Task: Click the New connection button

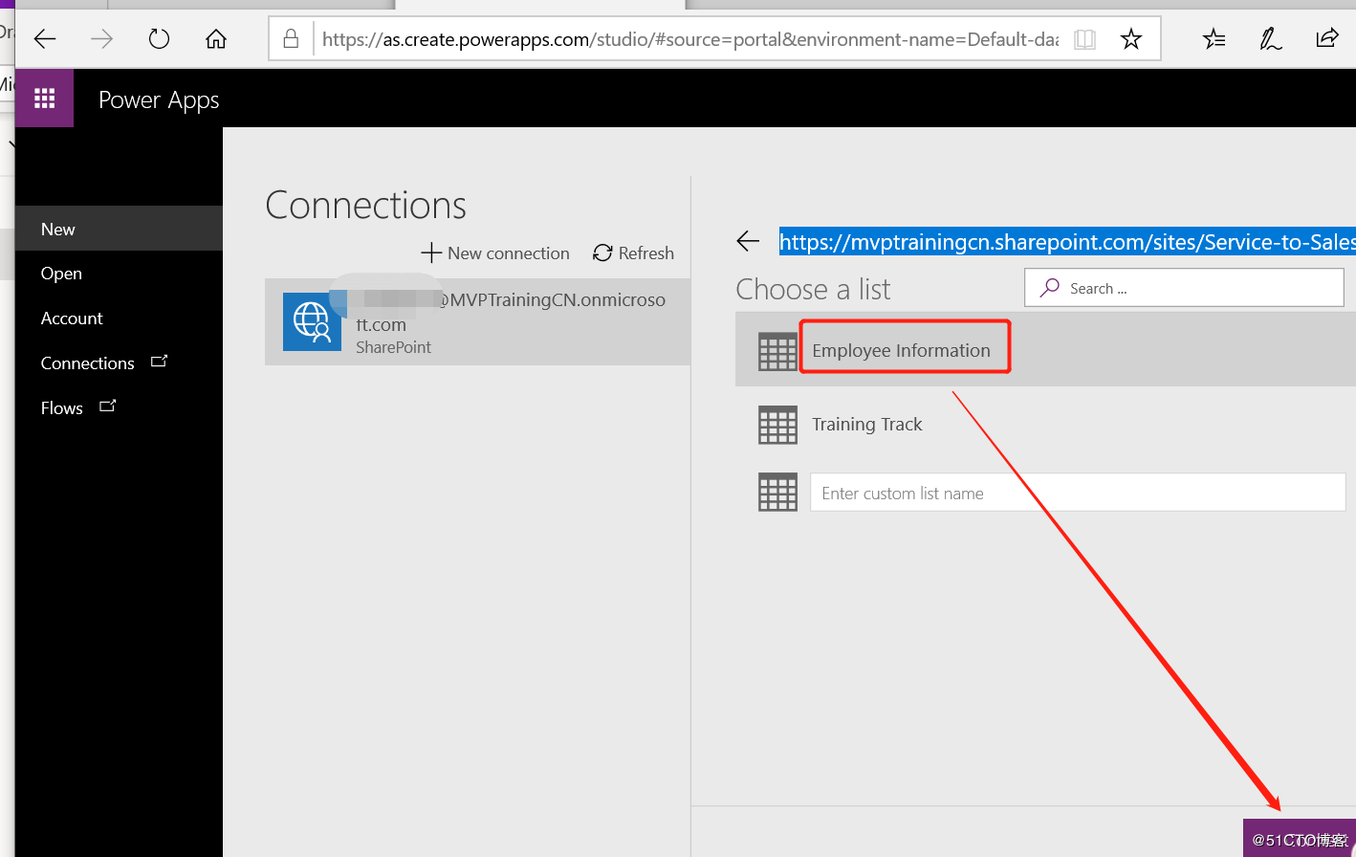Action: coord(495,253)
